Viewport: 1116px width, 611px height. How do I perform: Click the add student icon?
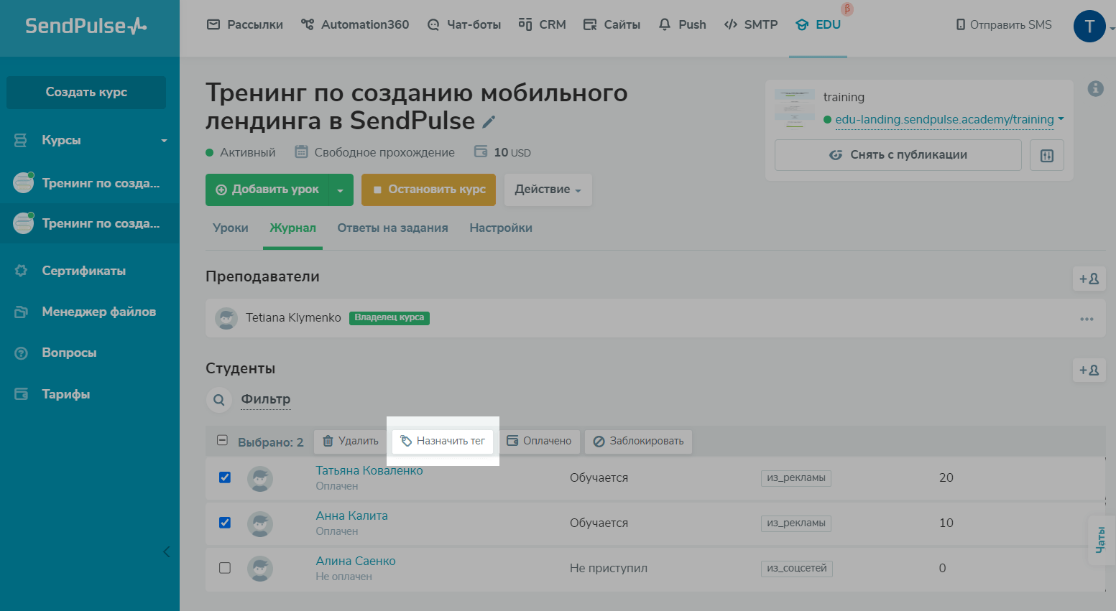click(x=1089, y=370)
